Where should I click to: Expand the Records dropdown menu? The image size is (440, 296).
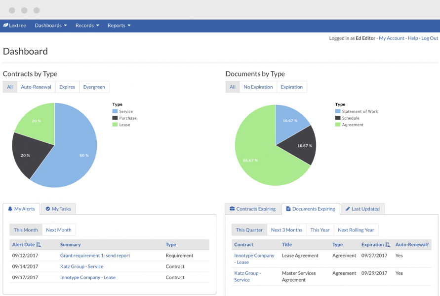point(87,26)
